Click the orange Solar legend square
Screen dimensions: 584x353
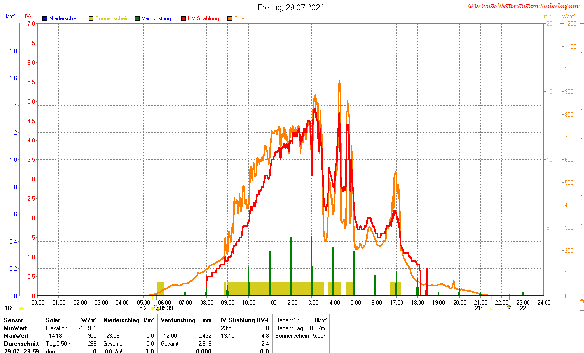230,18
